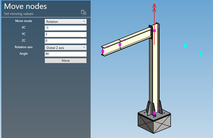The image size is (213, 138).
Task: Select magenta node 40 at column base
Action: (x=154, y=113)
